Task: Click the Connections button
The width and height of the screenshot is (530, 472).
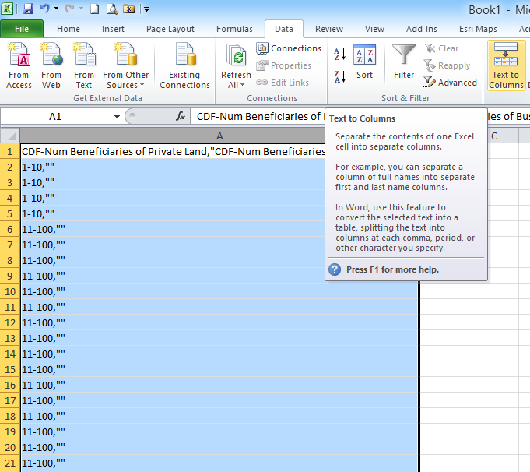Action: pyautogui.click(x=289, y=48)
